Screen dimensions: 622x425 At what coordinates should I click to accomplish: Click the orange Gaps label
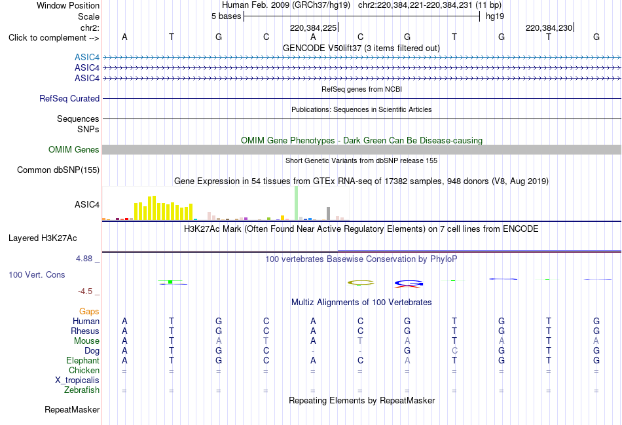pyautogui.click(x=89, y=312)
